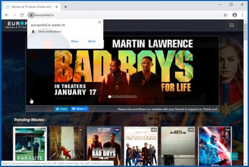Select the ninth carousel slide dot
Screen dimensions: 249x167
coord(133,96)
